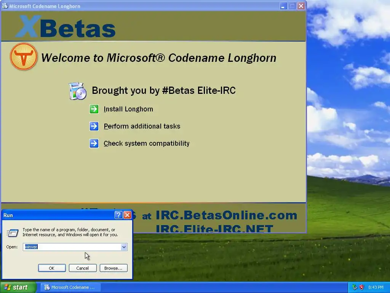
Task: Open the Run history dropdown arrow
Action: tap(124, 247)
